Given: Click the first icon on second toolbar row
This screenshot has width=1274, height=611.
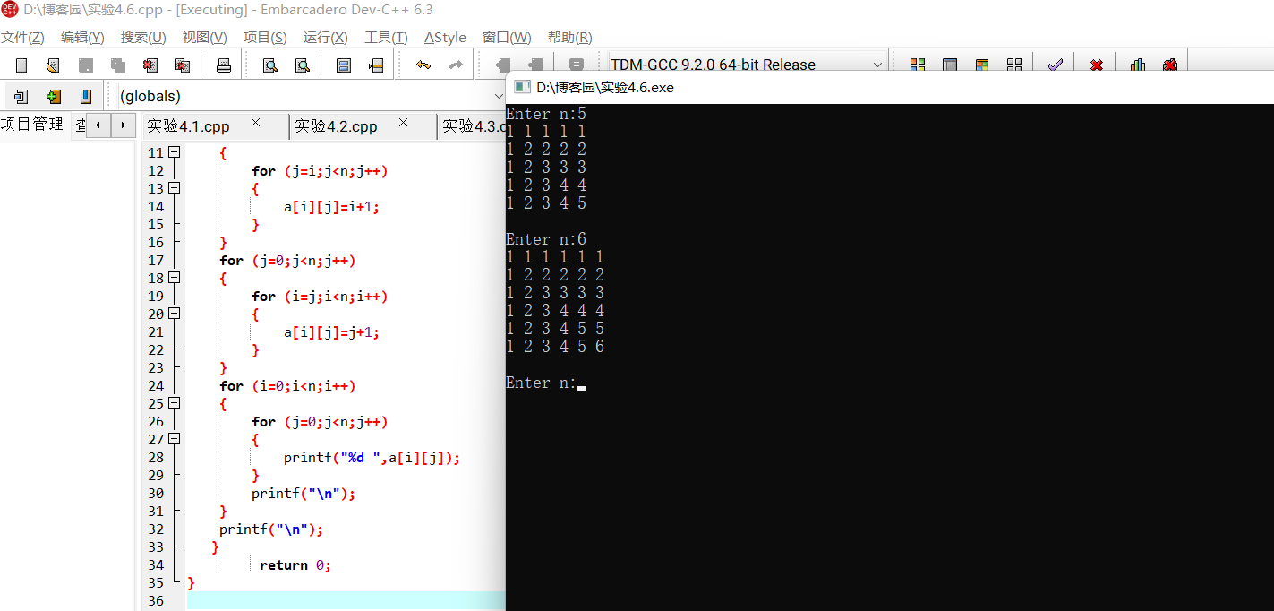Looking at the screenshot, I should pyautogui.click(x=21, y=96).
